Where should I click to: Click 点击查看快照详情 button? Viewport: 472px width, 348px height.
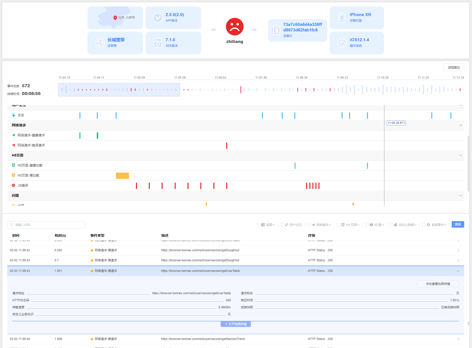(438, 284)
